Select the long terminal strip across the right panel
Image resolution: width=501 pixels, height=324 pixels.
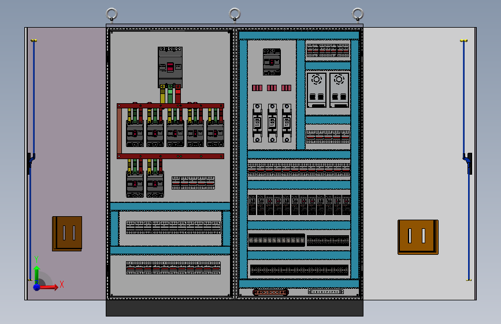tap(299, 169)
